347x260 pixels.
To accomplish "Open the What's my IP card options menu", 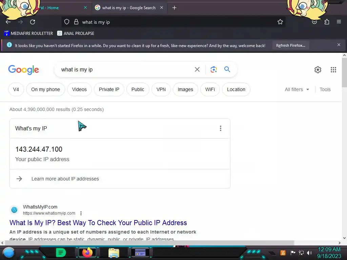I will pos(220,128).
